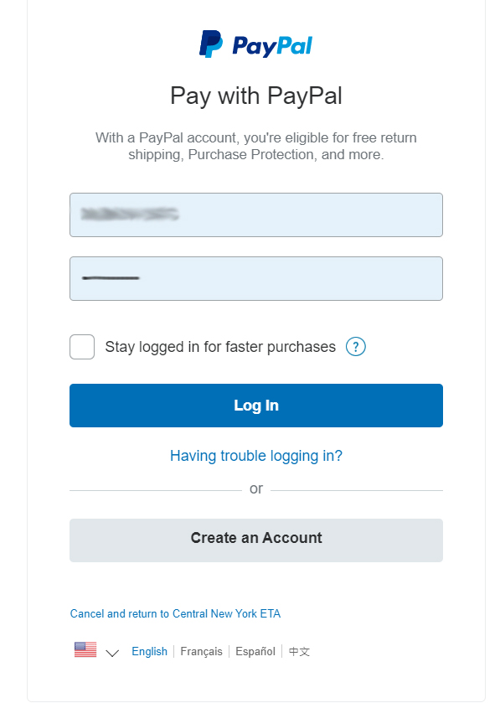Click the Purchase Protection description paragraph
The height and width of the screenshot is (703, 500).
click(256, 146)
